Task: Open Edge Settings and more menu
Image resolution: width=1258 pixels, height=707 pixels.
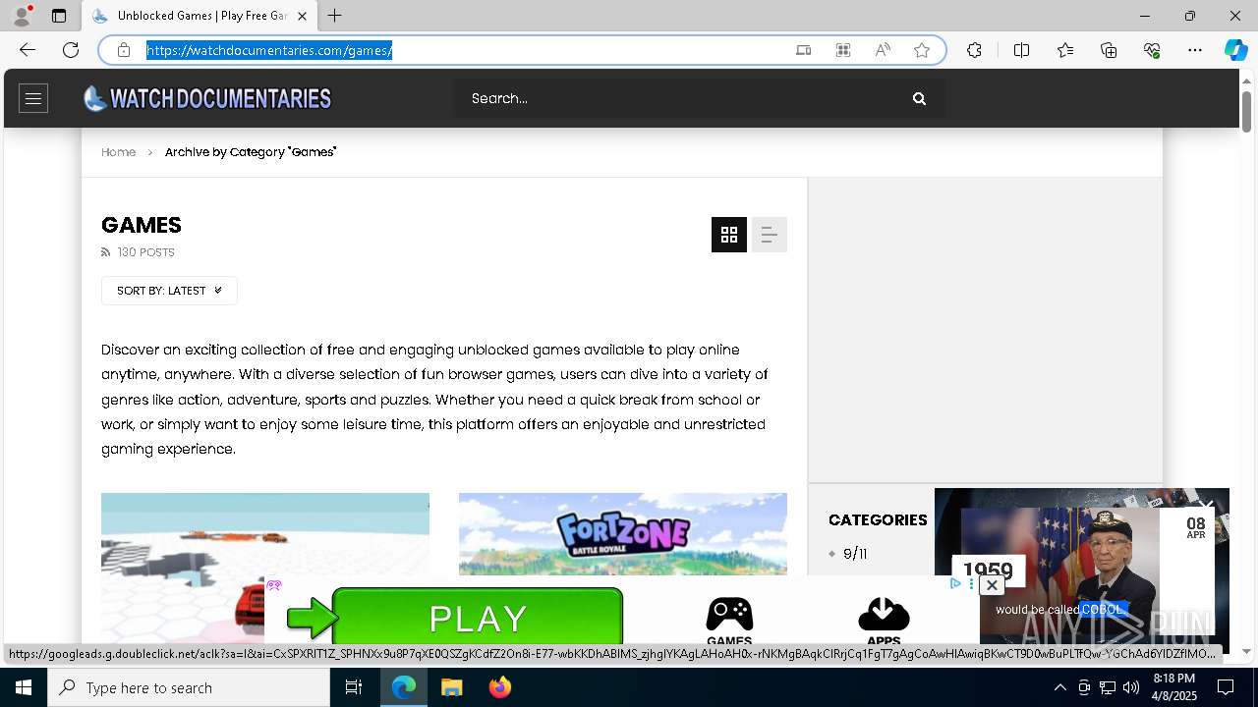Action: pos(1195,50)
